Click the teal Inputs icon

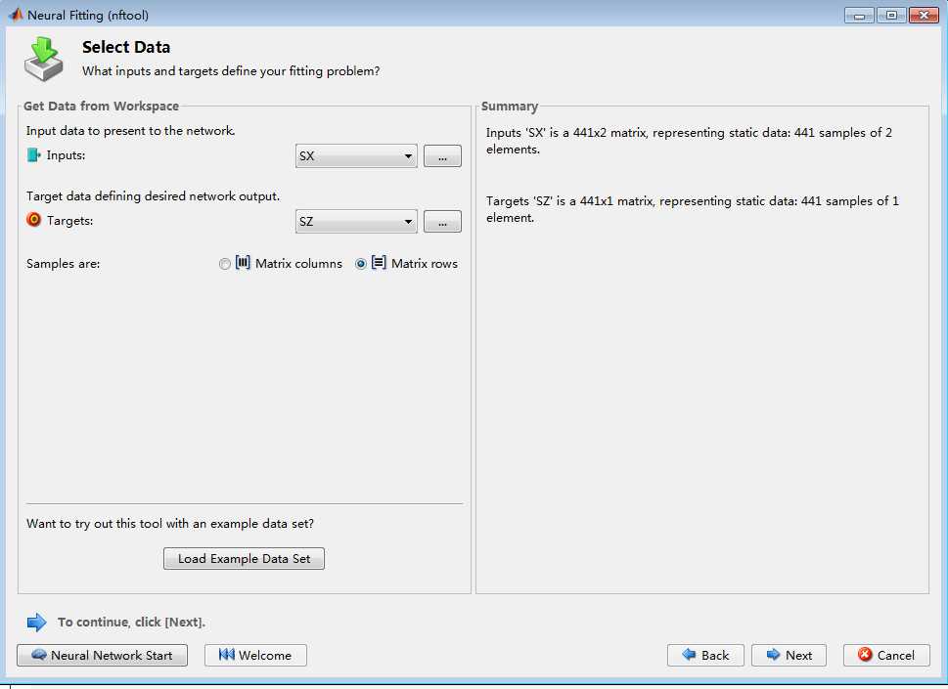coord(34,155)
